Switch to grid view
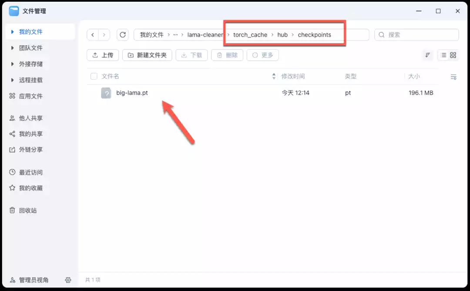The height and width of the screenshot is (291, 470). tap(453, 55)
